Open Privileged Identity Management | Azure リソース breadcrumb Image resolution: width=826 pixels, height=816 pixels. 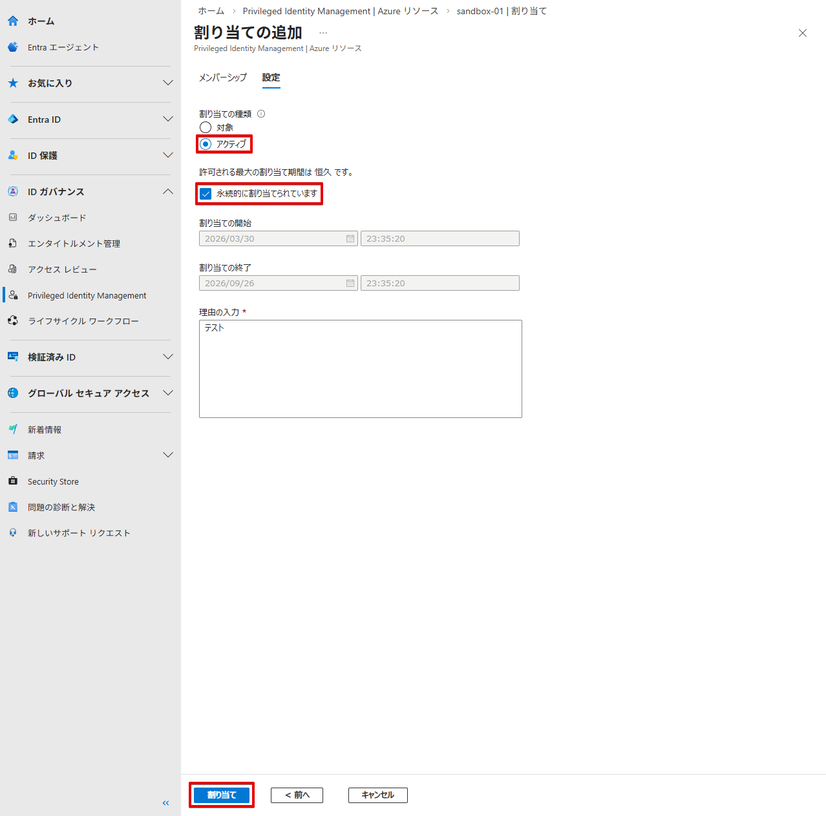click(341, 11)
